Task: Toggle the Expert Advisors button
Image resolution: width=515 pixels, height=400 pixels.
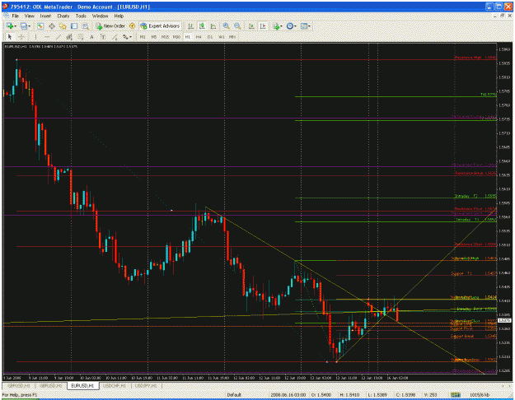Action: tap(161, 26)
